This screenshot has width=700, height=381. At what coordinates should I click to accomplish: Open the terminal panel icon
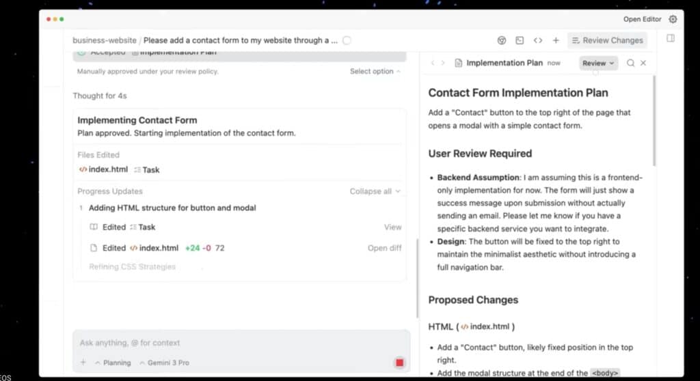coord(520,40)
